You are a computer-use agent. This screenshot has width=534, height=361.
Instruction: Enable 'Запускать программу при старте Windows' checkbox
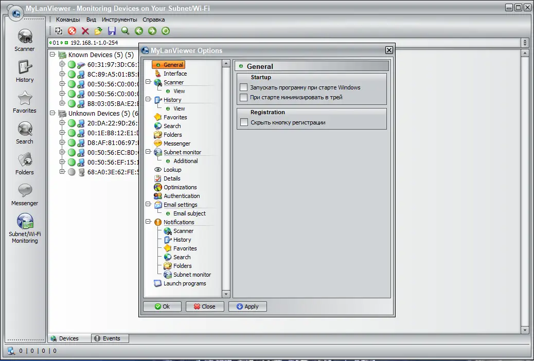tap(243, 87)
